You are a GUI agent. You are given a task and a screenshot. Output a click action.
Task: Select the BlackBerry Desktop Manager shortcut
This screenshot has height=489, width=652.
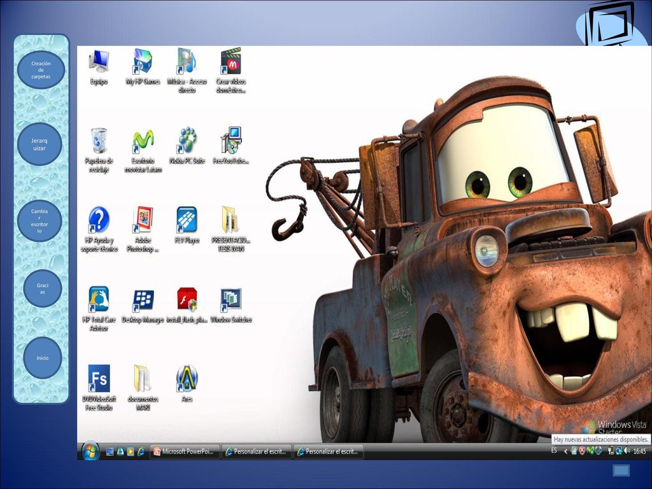click(x=143, y=307)
